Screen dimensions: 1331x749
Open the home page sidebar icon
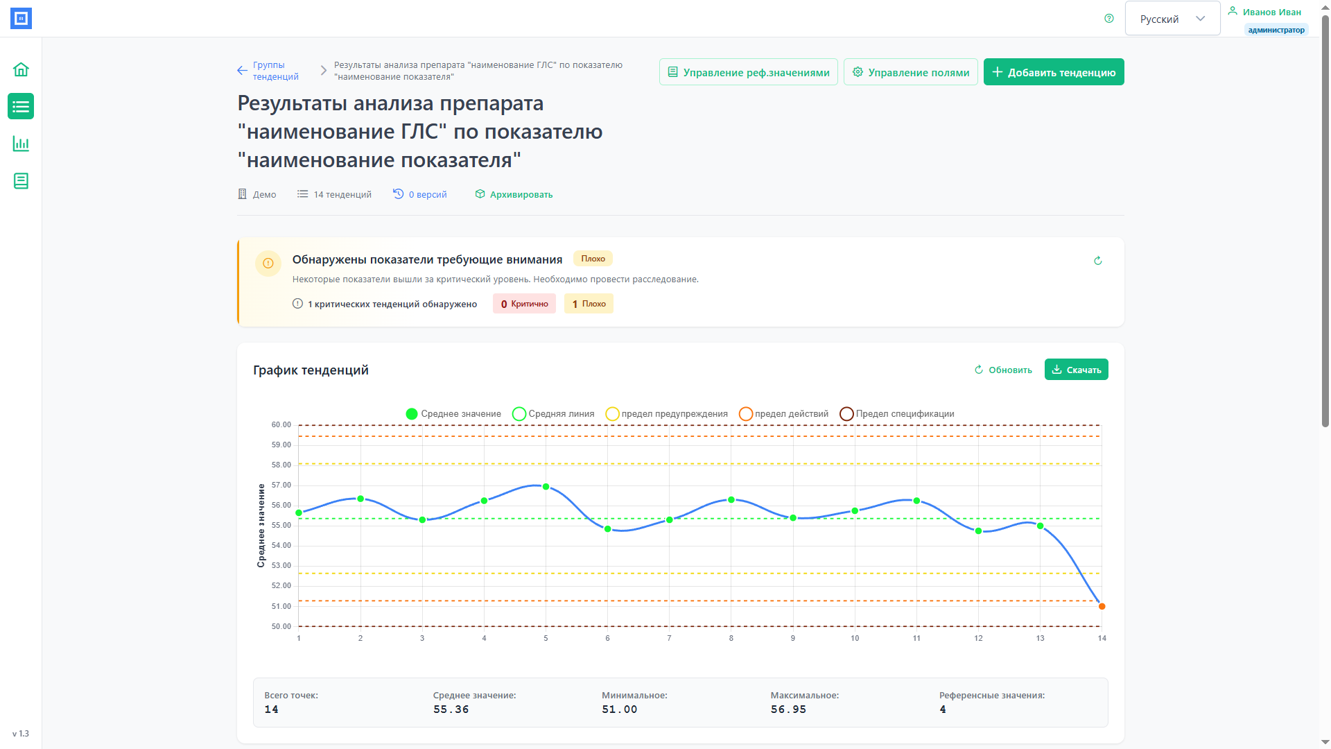coord(21,69)
